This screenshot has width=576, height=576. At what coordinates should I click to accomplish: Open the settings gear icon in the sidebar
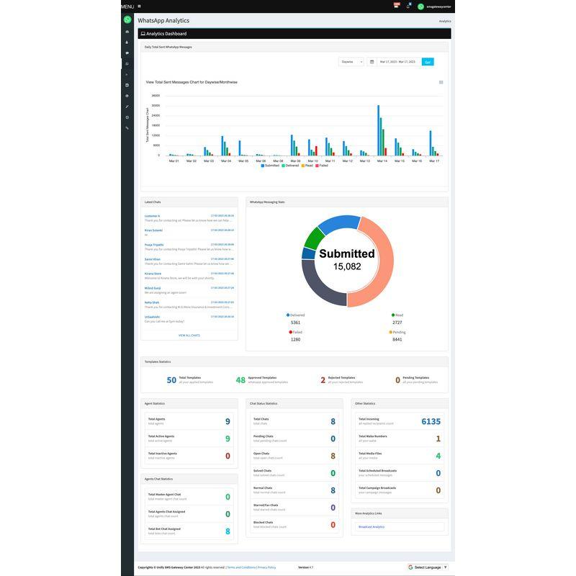[127, 117]
